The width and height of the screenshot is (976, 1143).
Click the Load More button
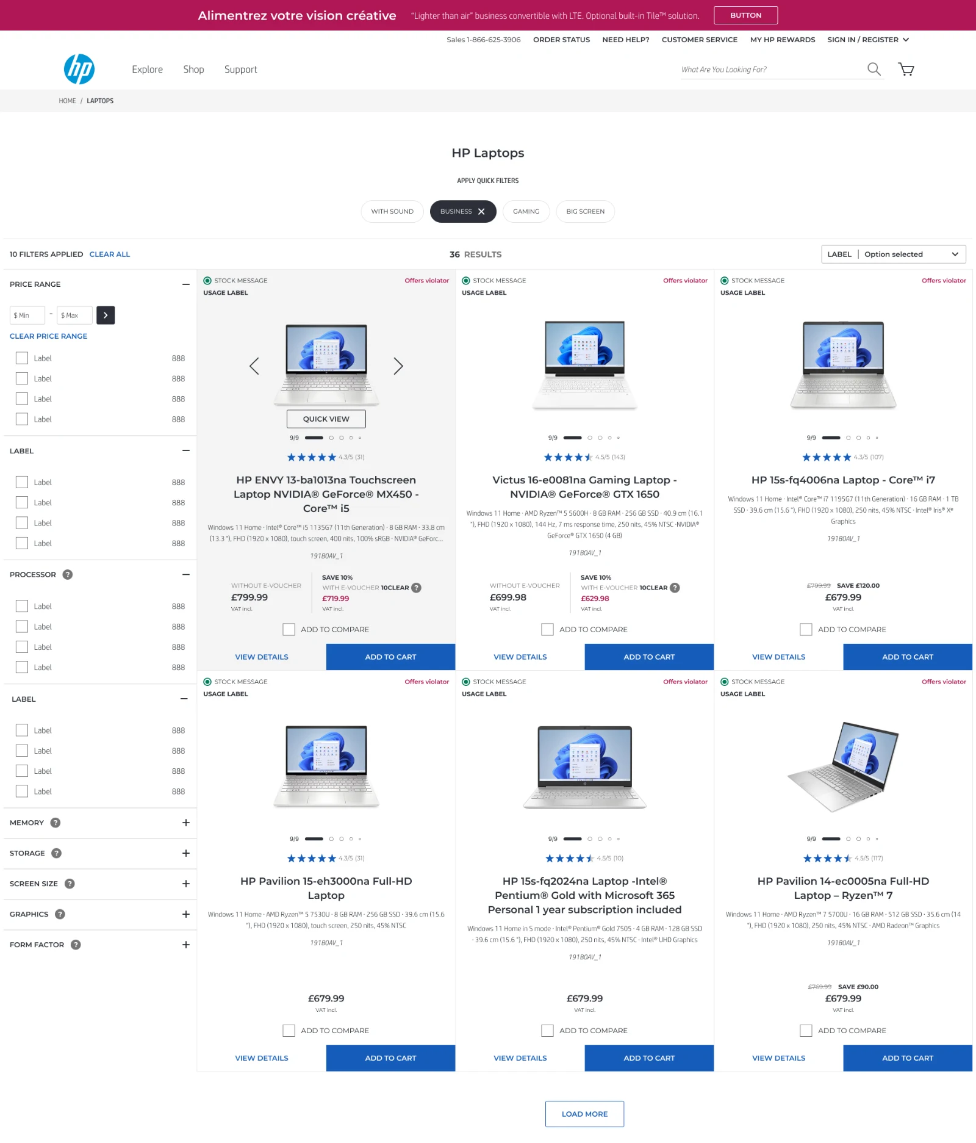tap(584, 1114)
